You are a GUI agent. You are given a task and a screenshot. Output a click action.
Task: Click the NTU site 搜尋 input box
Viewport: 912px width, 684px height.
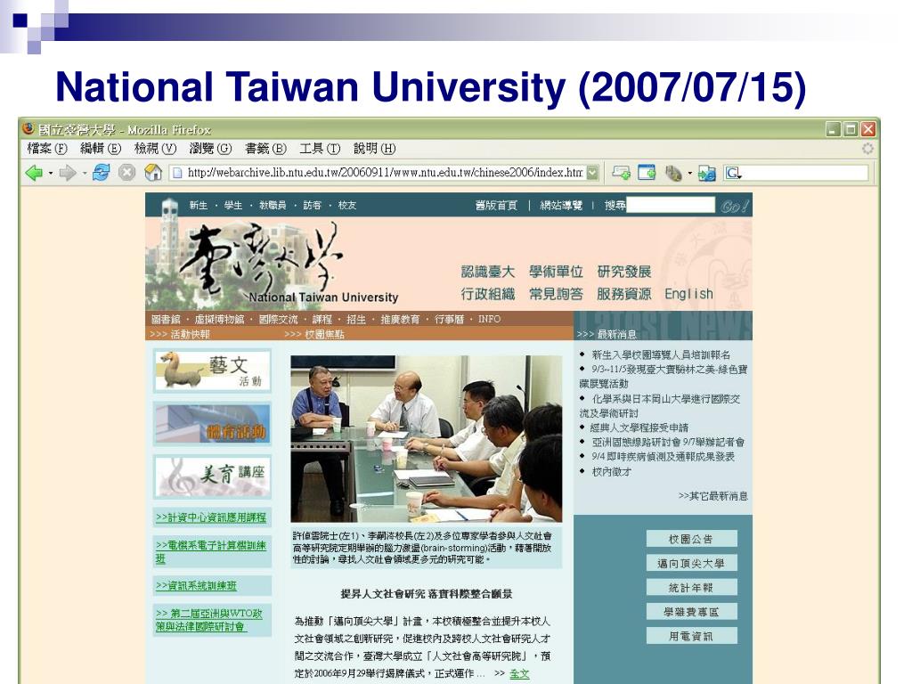click(670, 205)
